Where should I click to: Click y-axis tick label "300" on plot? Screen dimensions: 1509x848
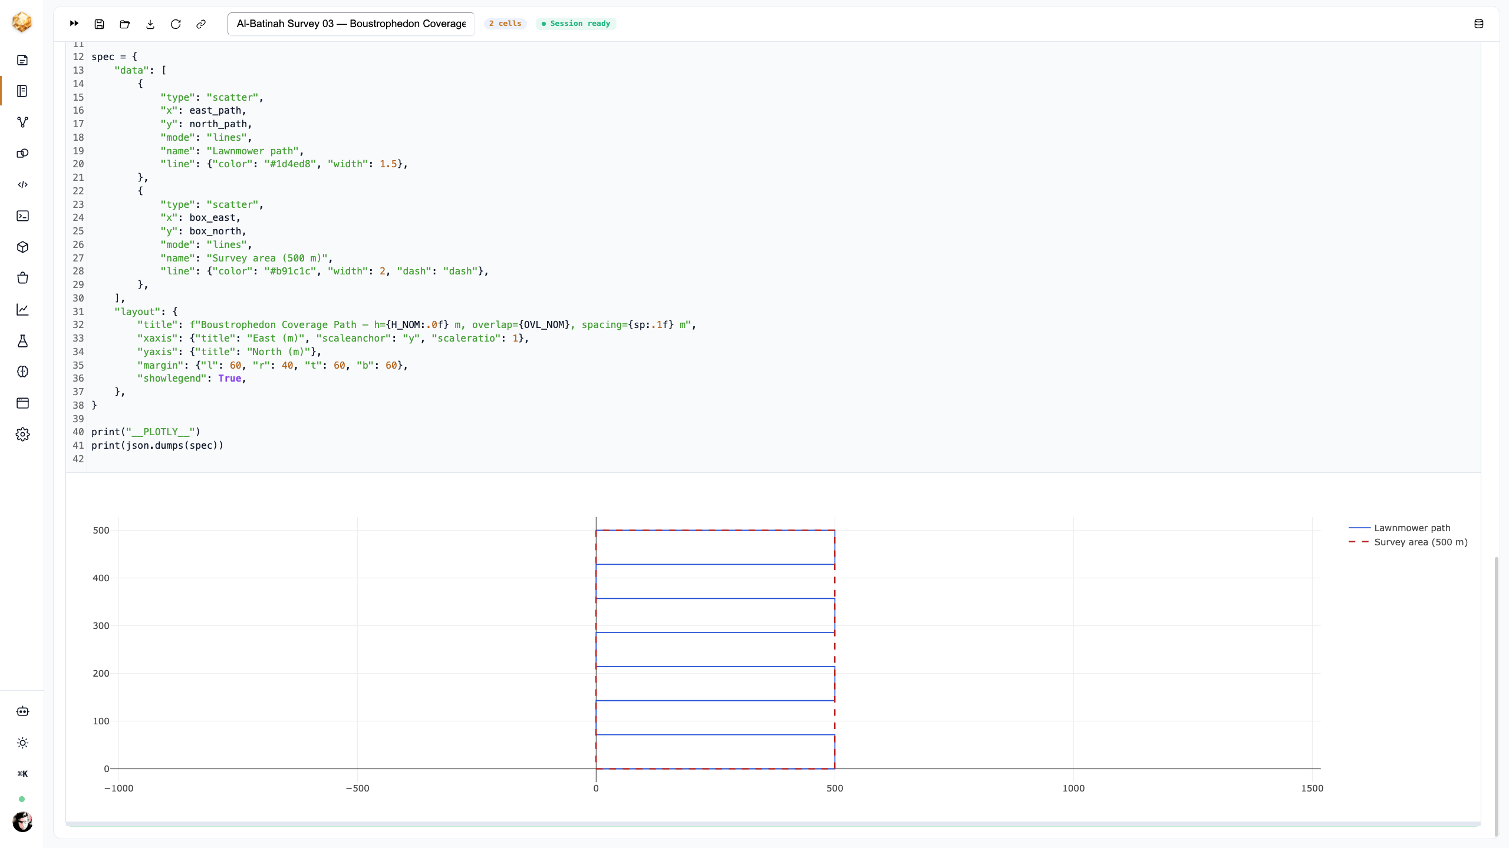[x=101, y=625]
